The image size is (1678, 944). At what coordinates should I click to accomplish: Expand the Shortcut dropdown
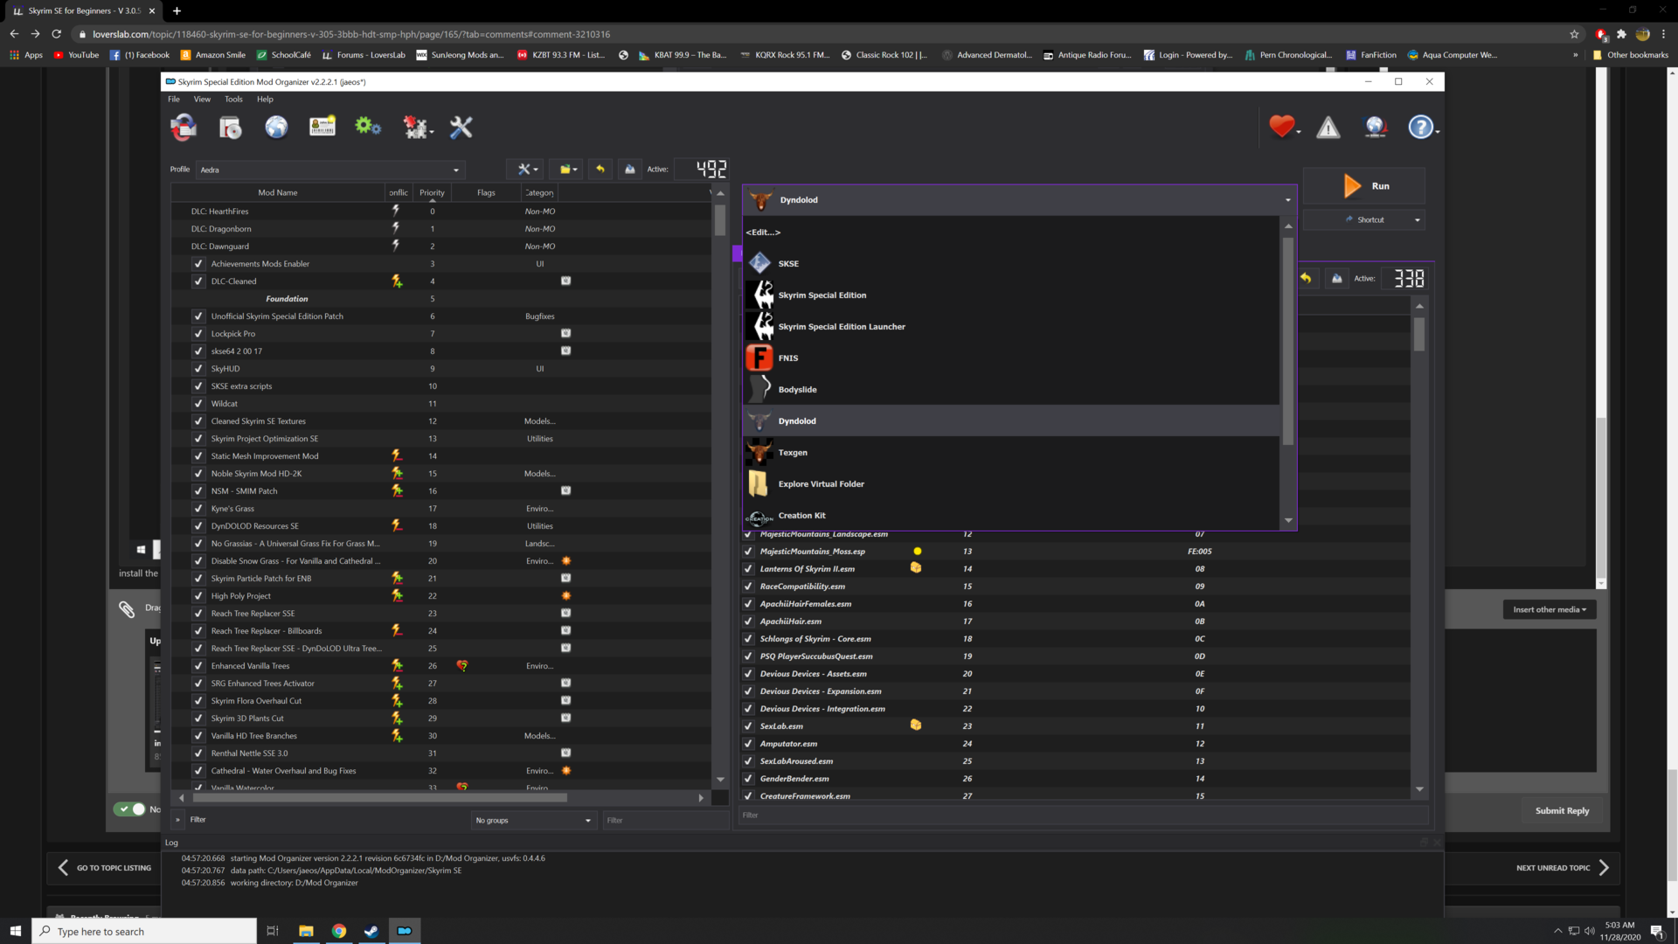tap(1363, 219)
